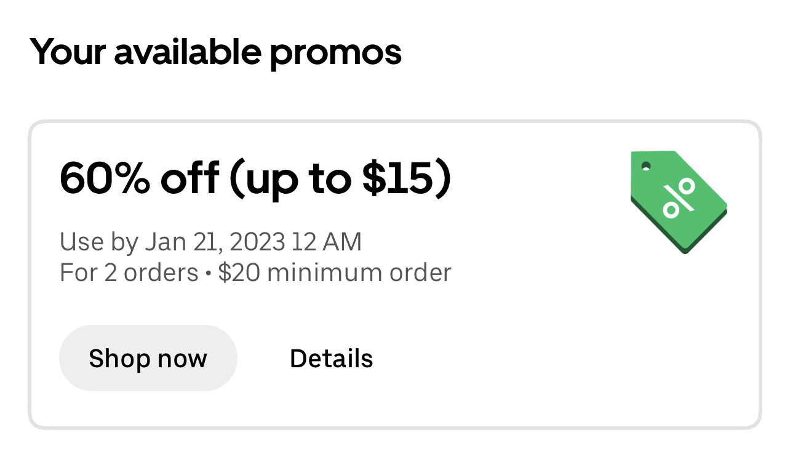Click the "(up to $15)" text
The width and height of the screenshot is (790, 454).
[x=340, y=178]
